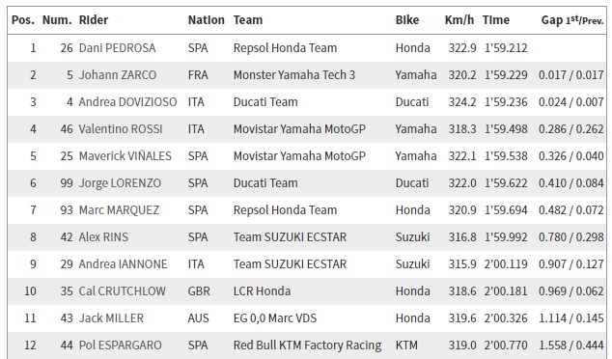Select Jack MILLER's rider name

point(111,318)
